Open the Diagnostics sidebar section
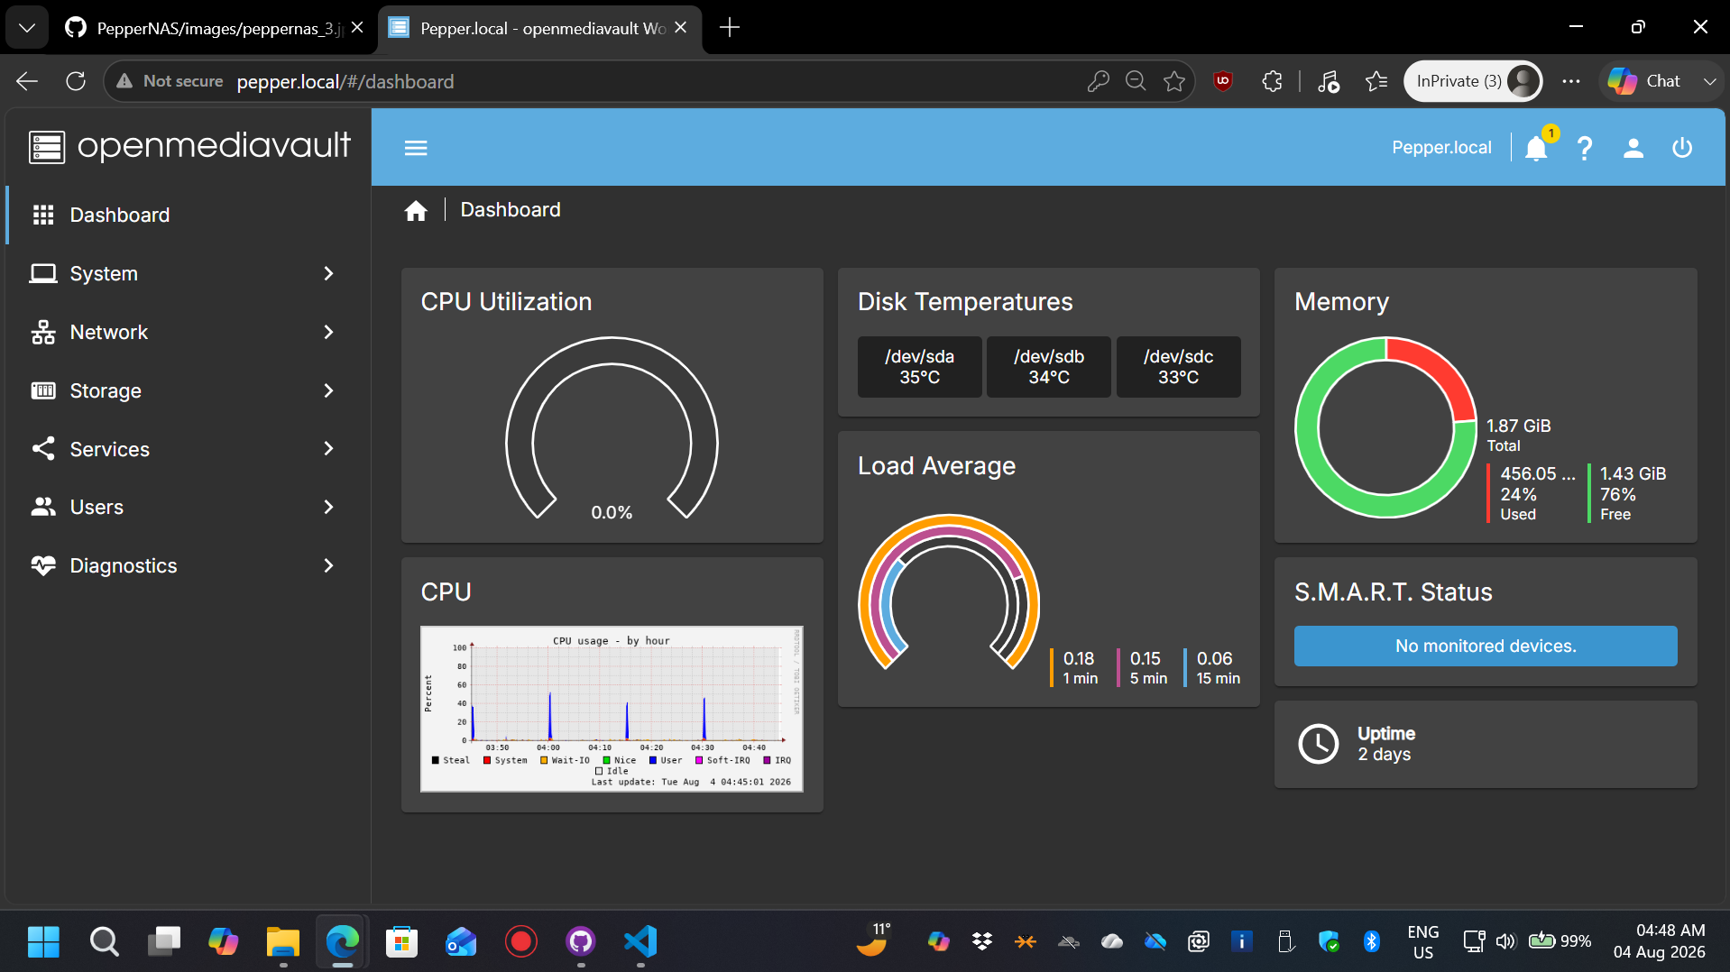This screenshot has width=1730, height=972. (x=188, y=565)
